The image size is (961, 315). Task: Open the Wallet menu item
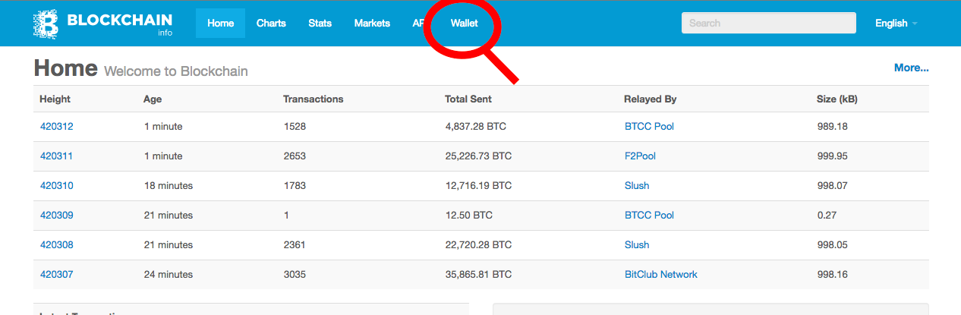[464, 23]
